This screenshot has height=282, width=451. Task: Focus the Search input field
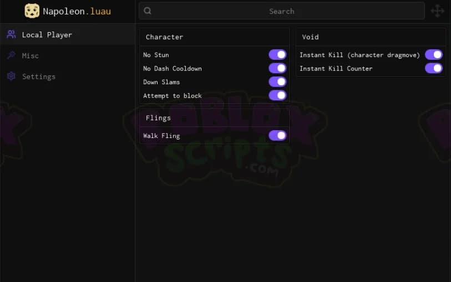pyautogui.click(x=282, y=11)
